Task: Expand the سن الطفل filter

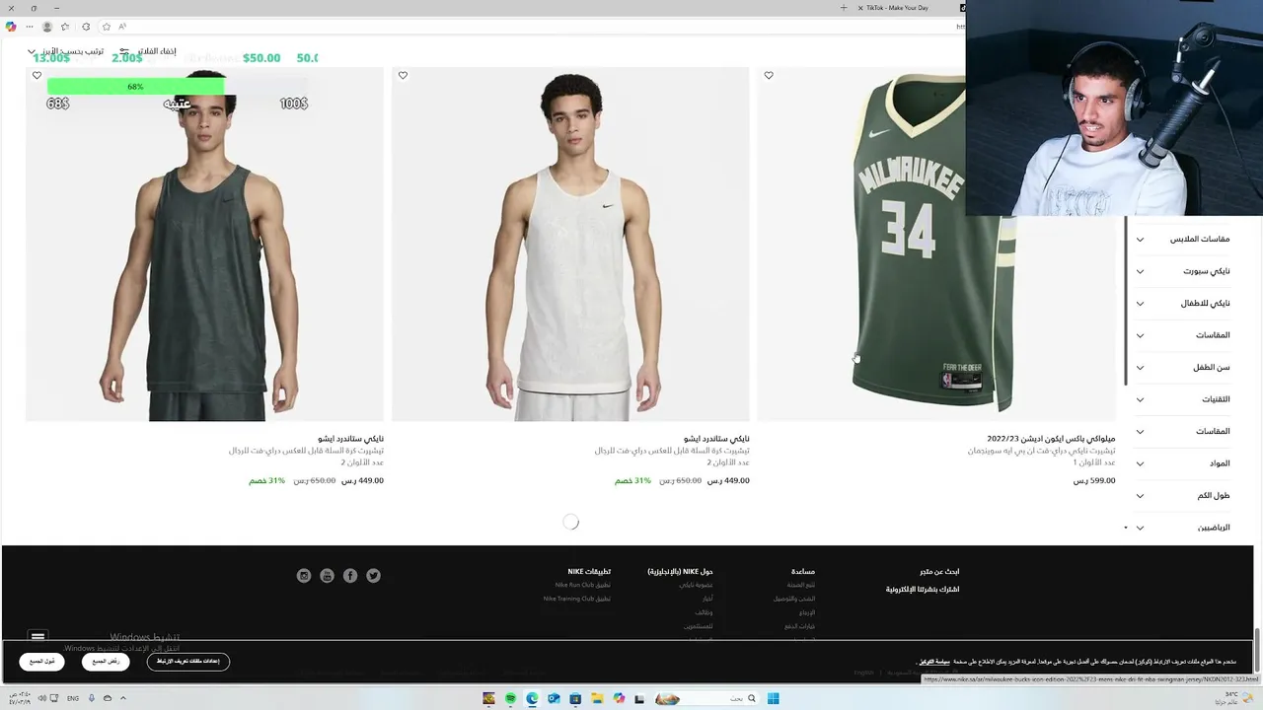Action: [1184, 368]
